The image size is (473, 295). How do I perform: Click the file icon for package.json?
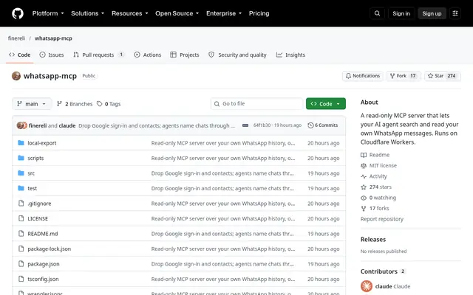[x=21, y=264]
